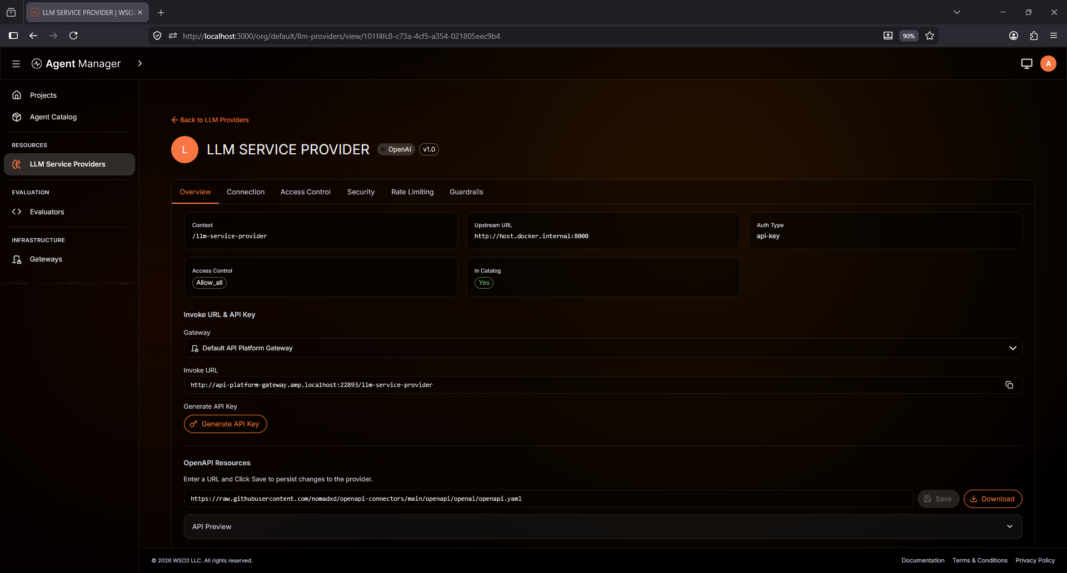Close the LLM SERVICE PROVIDER tab
The height and width of the screenshot is (573, 1067).
140,12
